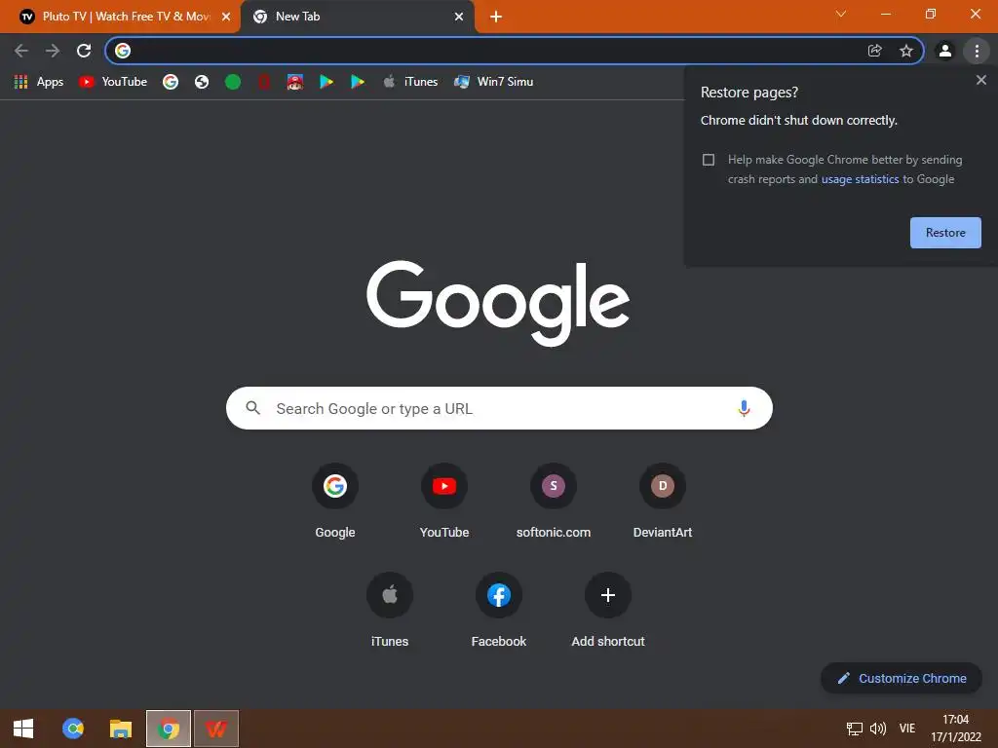Viewport: 998px width, 748px height.
Task: Open the Google shortcut tile
Action: [x=335, y=503]
